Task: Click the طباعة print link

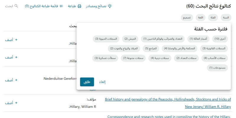Action: pos(75,6)
